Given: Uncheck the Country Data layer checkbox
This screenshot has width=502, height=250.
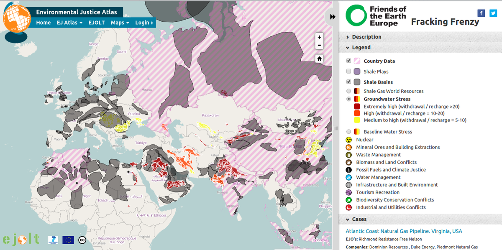Looking at the screenshot, I should [349, 61].
